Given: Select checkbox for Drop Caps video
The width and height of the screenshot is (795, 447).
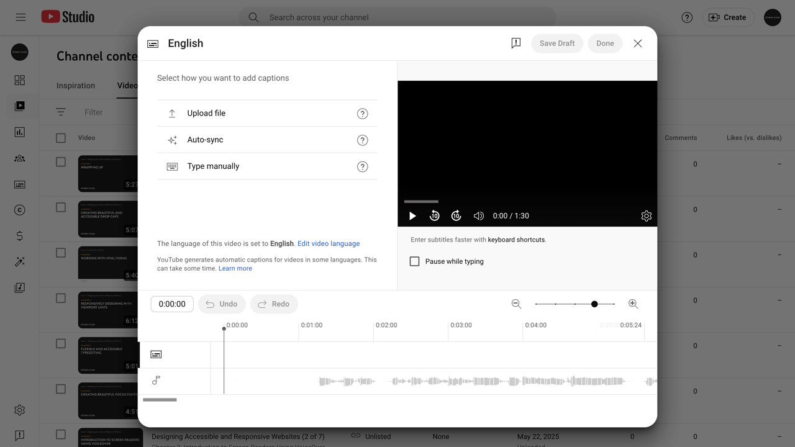Looking at the screenshot, I should point(61,207).
